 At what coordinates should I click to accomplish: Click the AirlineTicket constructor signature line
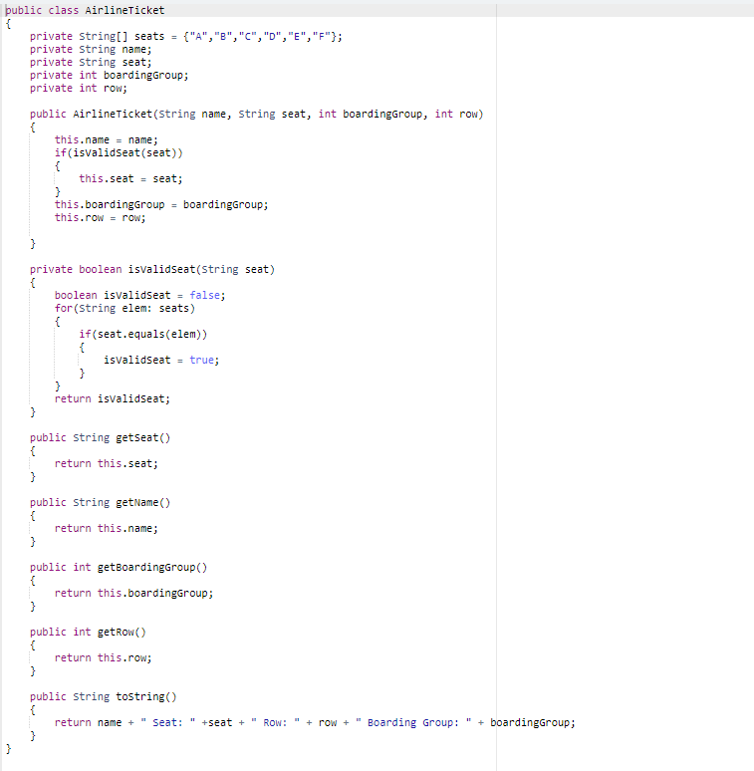pos(257,115)
